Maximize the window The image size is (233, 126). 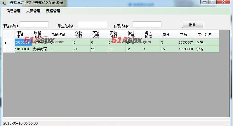pos(213,2)
